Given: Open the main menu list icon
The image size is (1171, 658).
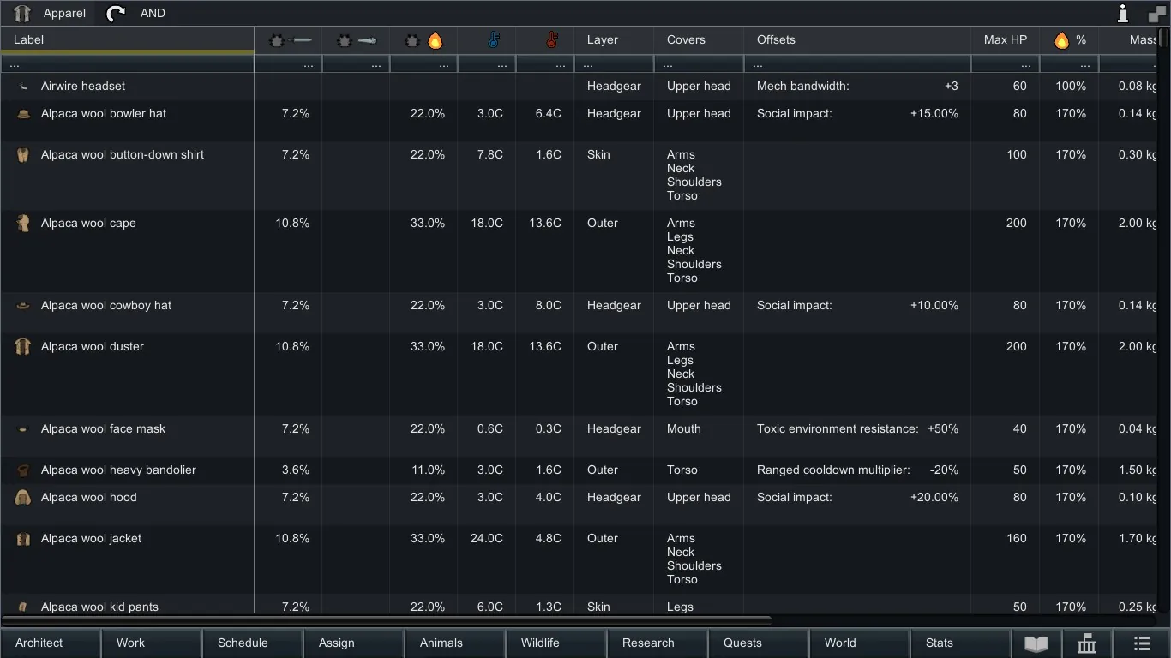Looking at the screenshot, I should pos(1141,643).
